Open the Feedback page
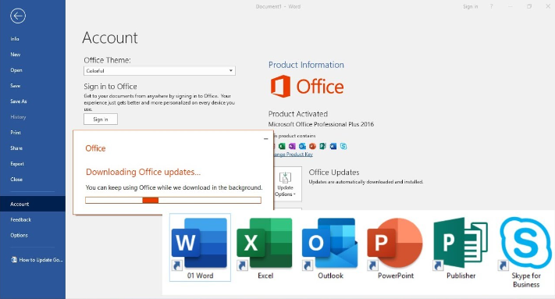Image resolution: width=555 pixels, height=299 pixels. tap(20, 219)
